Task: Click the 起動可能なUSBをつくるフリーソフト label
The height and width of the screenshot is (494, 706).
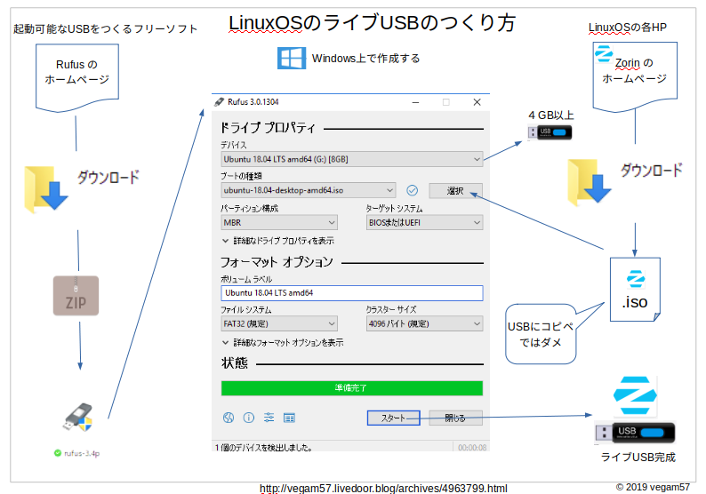Action: pyautogui.click(x=105, y=28)
